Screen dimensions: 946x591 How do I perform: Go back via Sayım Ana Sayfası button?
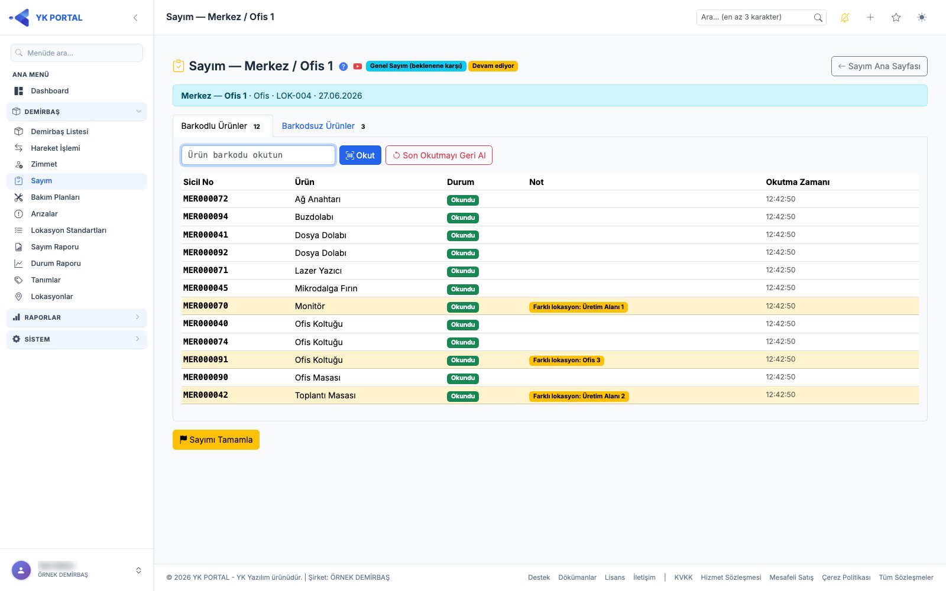tap(879, 66)
